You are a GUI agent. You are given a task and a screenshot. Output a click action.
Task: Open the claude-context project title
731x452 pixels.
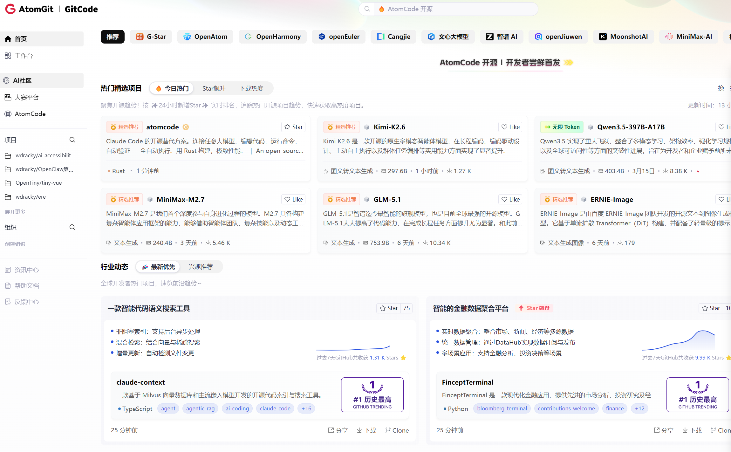tap(140, 382)
